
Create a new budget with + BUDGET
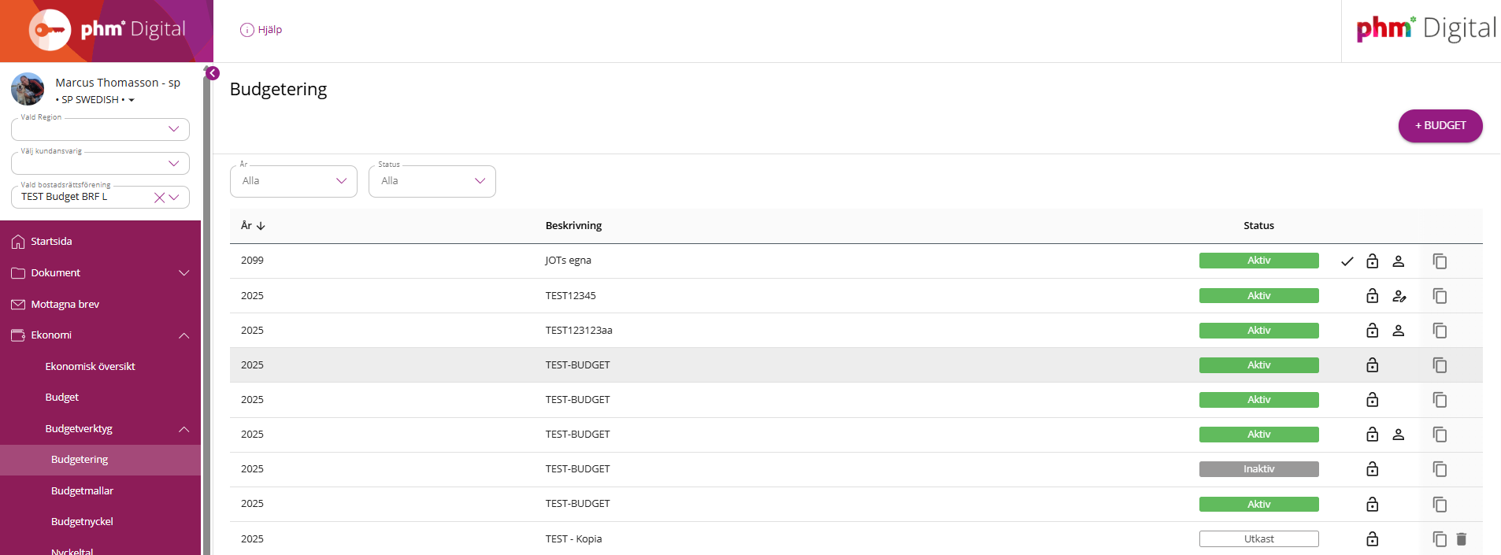coord(1440,126)
